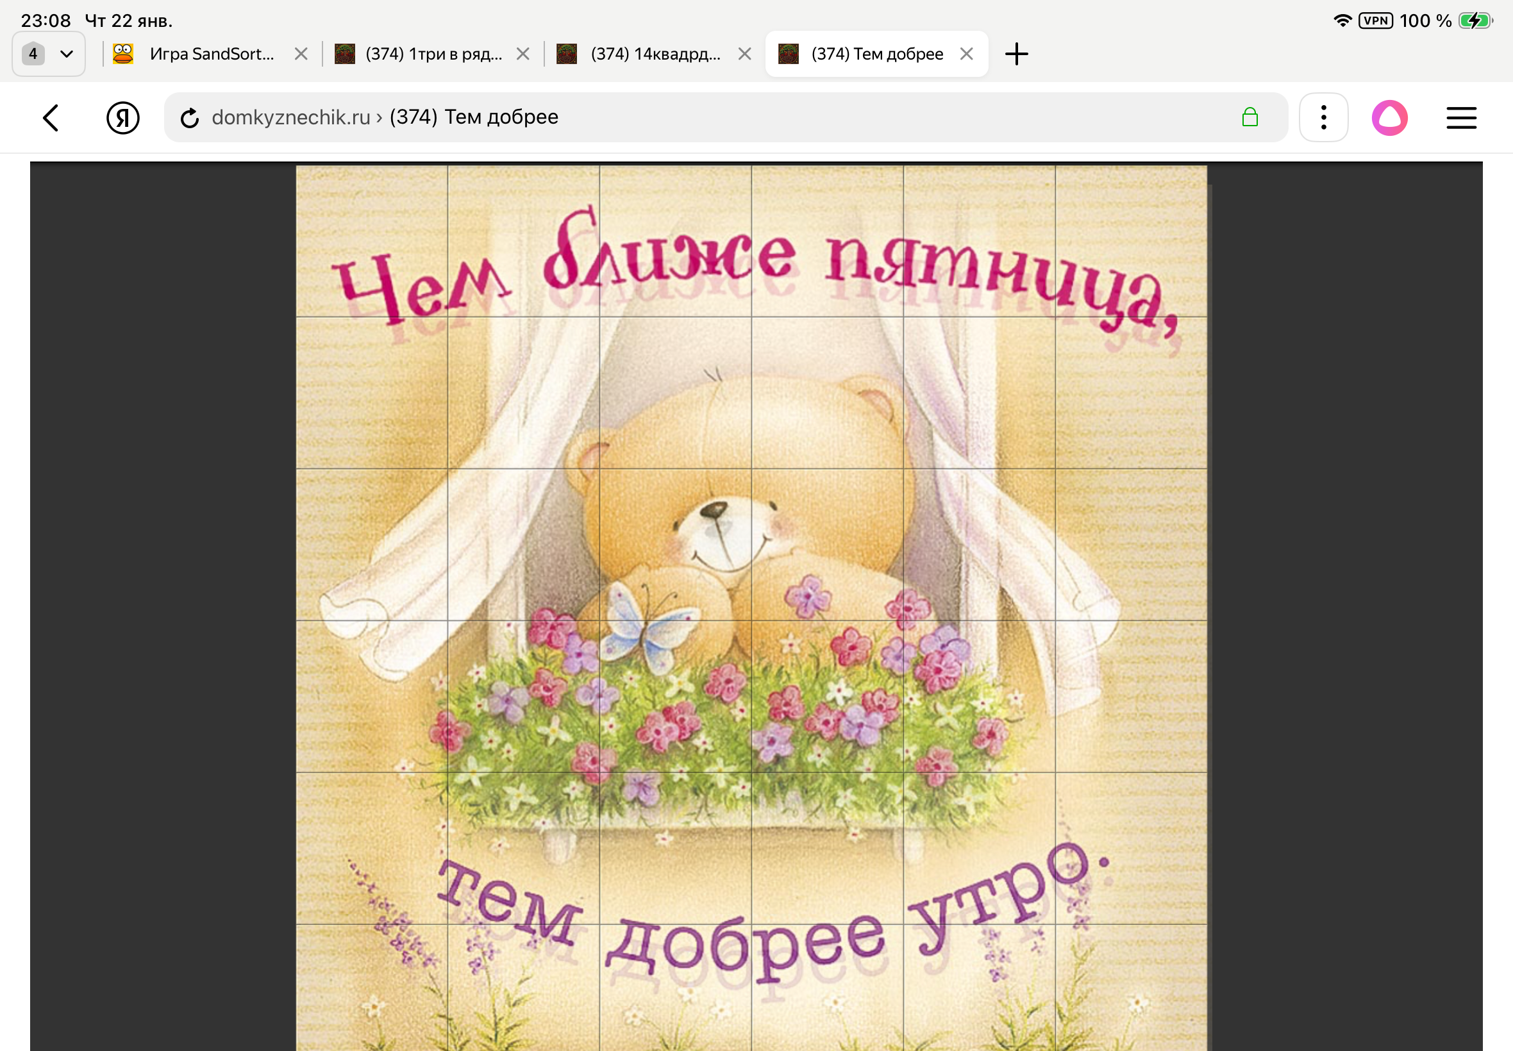Open the hamburger menu

pyautogui.click(x=1461, y=117)
